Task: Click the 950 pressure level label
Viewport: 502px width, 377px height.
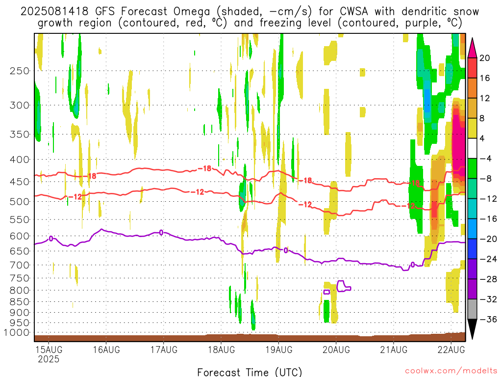Action: tap(20, 323)
